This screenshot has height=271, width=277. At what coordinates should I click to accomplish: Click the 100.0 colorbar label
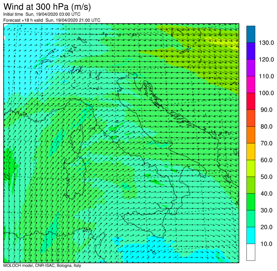(266, 93)
